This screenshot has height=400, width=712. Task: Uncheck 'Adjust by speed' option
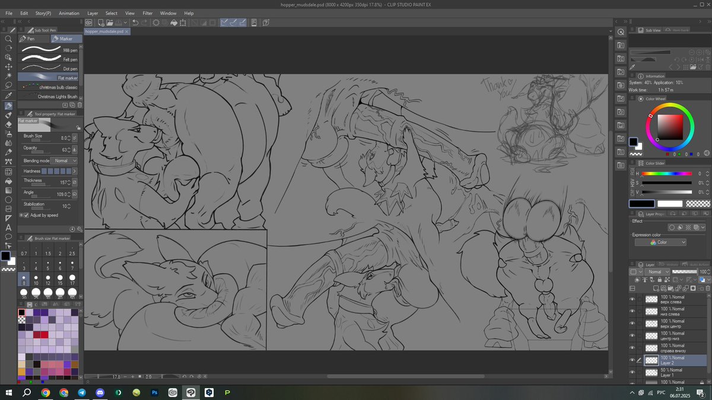point(26,215)
